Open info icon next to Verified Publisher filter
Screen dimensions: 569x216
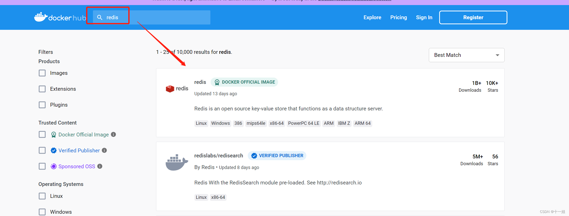(104, 150)
